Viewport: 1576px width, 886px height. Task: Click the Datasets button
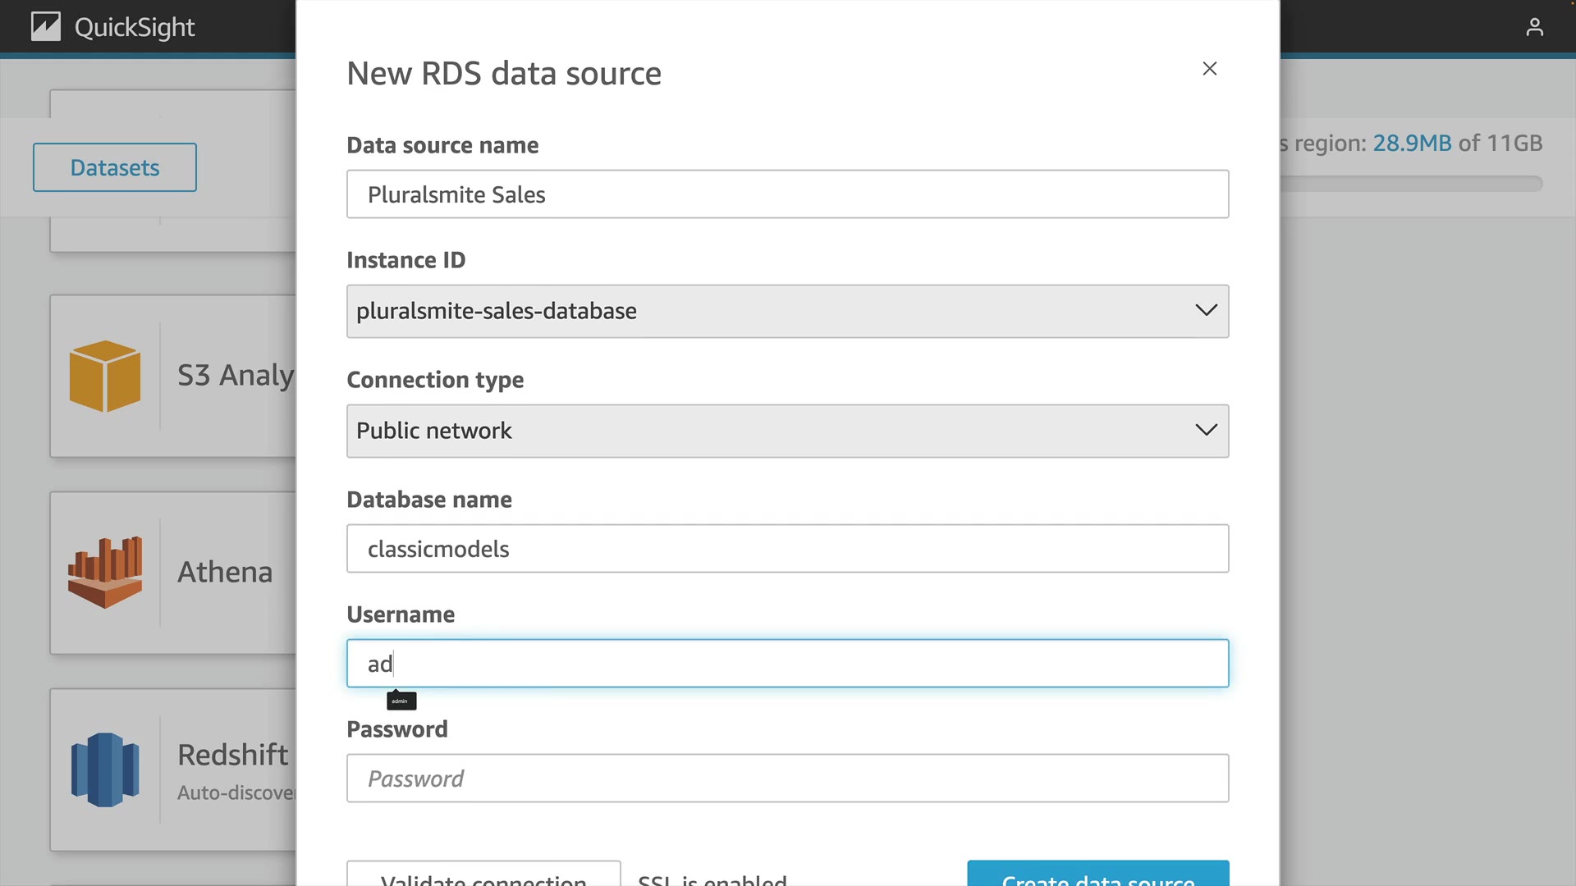115,167
